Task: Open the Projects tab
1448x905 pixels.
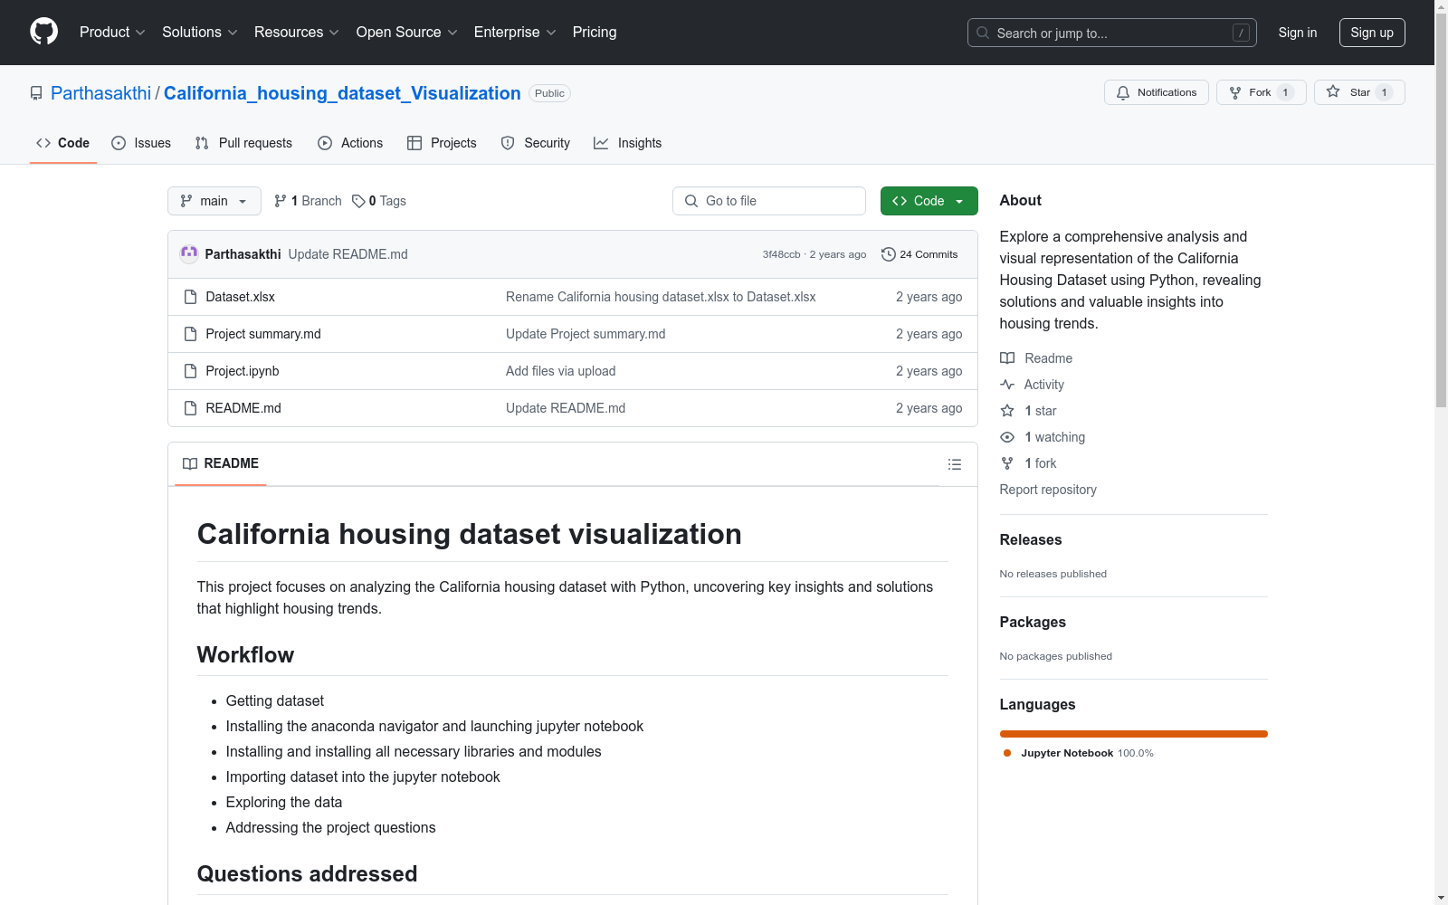Action: click(442, 143)
